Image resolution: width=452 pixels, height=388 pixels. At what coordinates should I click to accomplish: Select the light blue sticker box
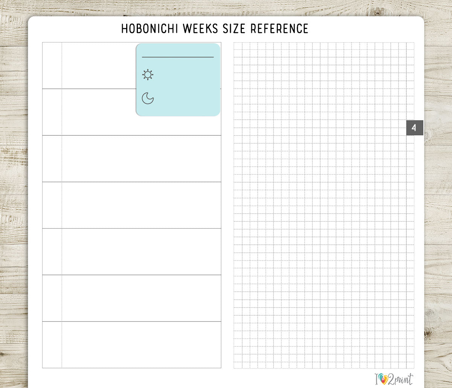coord(178,79)
